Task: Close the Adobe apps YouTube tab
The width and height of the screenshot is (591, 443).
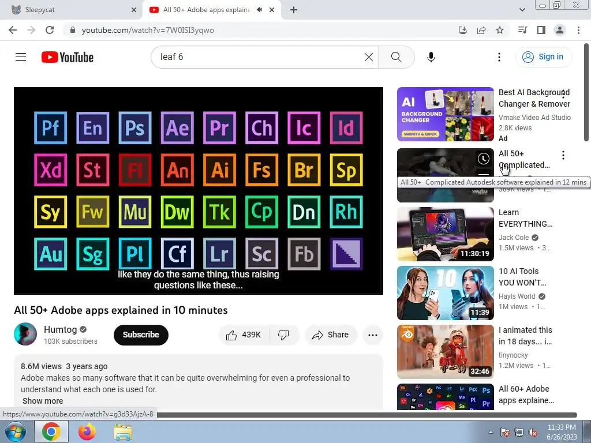Action: coord(272,10)
